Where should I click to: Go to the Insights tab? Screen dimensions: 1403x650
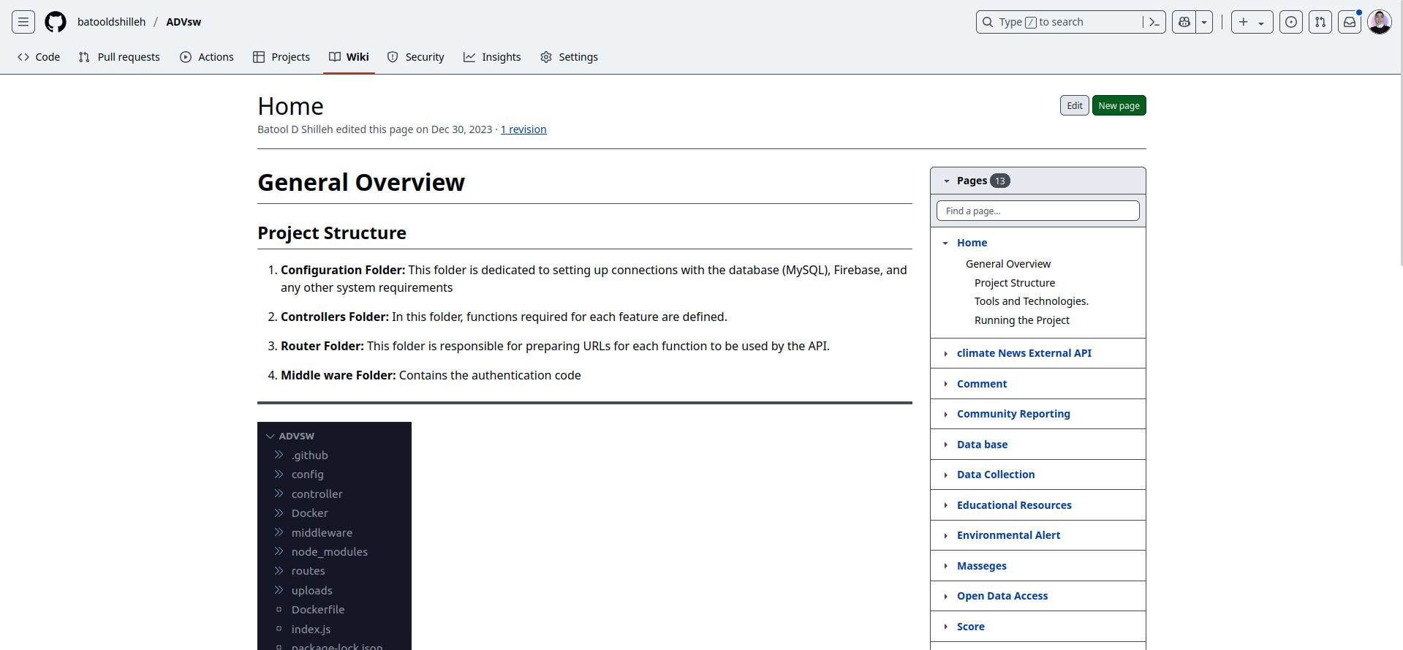tap(492, 57)
